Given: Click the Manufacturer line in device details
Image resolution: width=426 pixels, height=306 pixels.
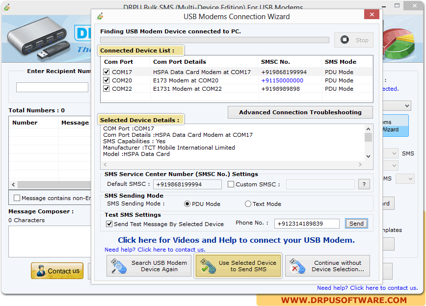Looking at the screenshot, I should point(169,148).
